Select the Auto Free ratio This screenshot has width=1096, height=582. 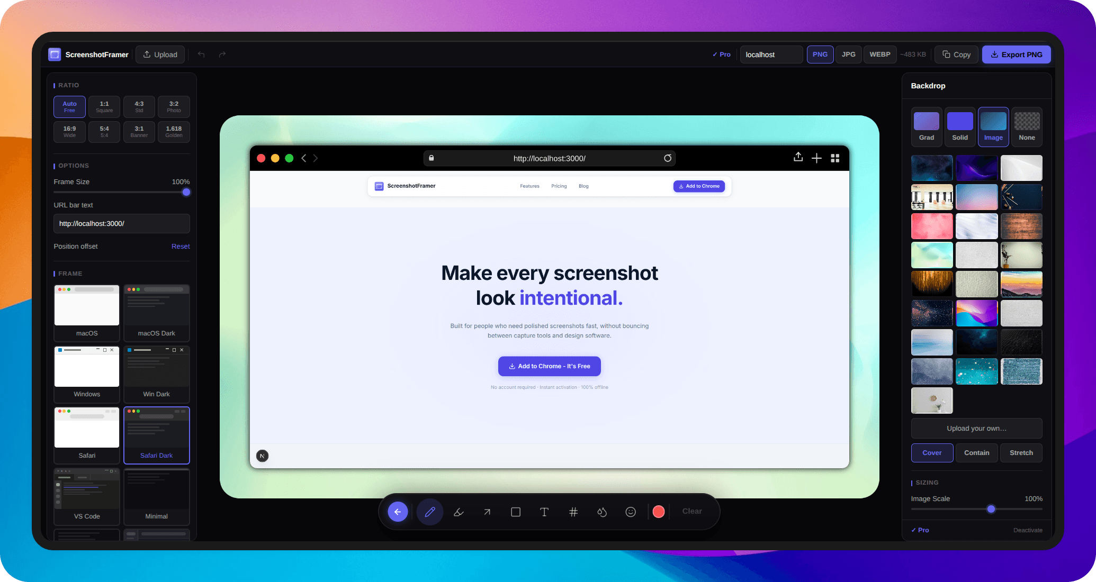coord(69,107)
